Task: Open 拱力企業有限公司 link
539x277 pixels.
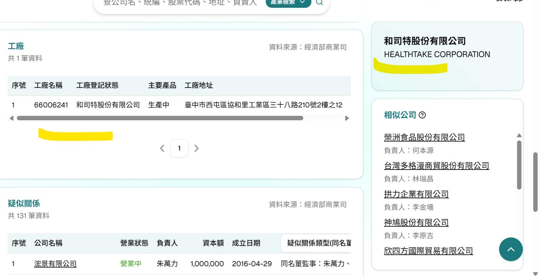Action: point(416,194)
